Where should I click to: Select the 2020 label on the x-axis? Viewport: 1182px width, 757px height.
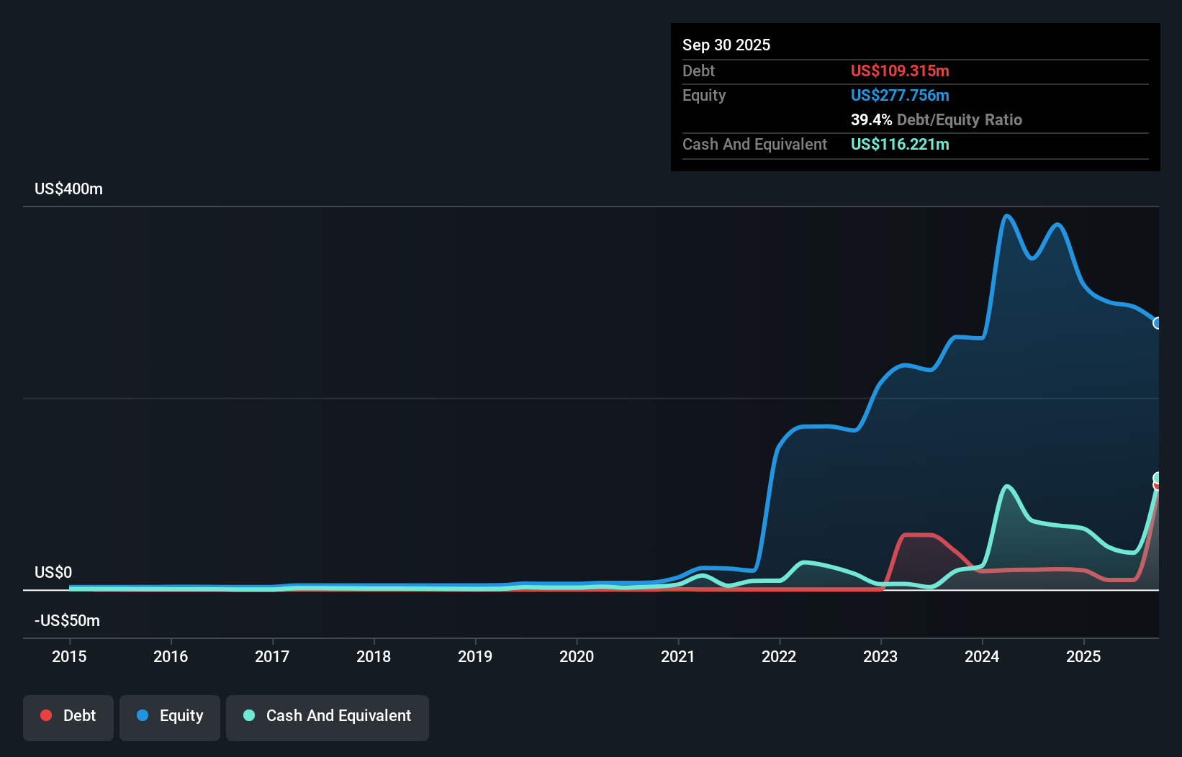click(x=576, y=656)
